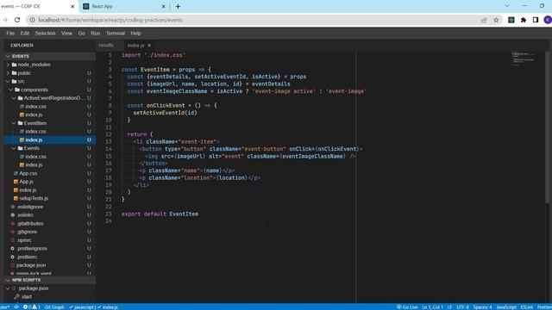Click the Ln 1, Col 1 cursor position

[x=432, y=307]
